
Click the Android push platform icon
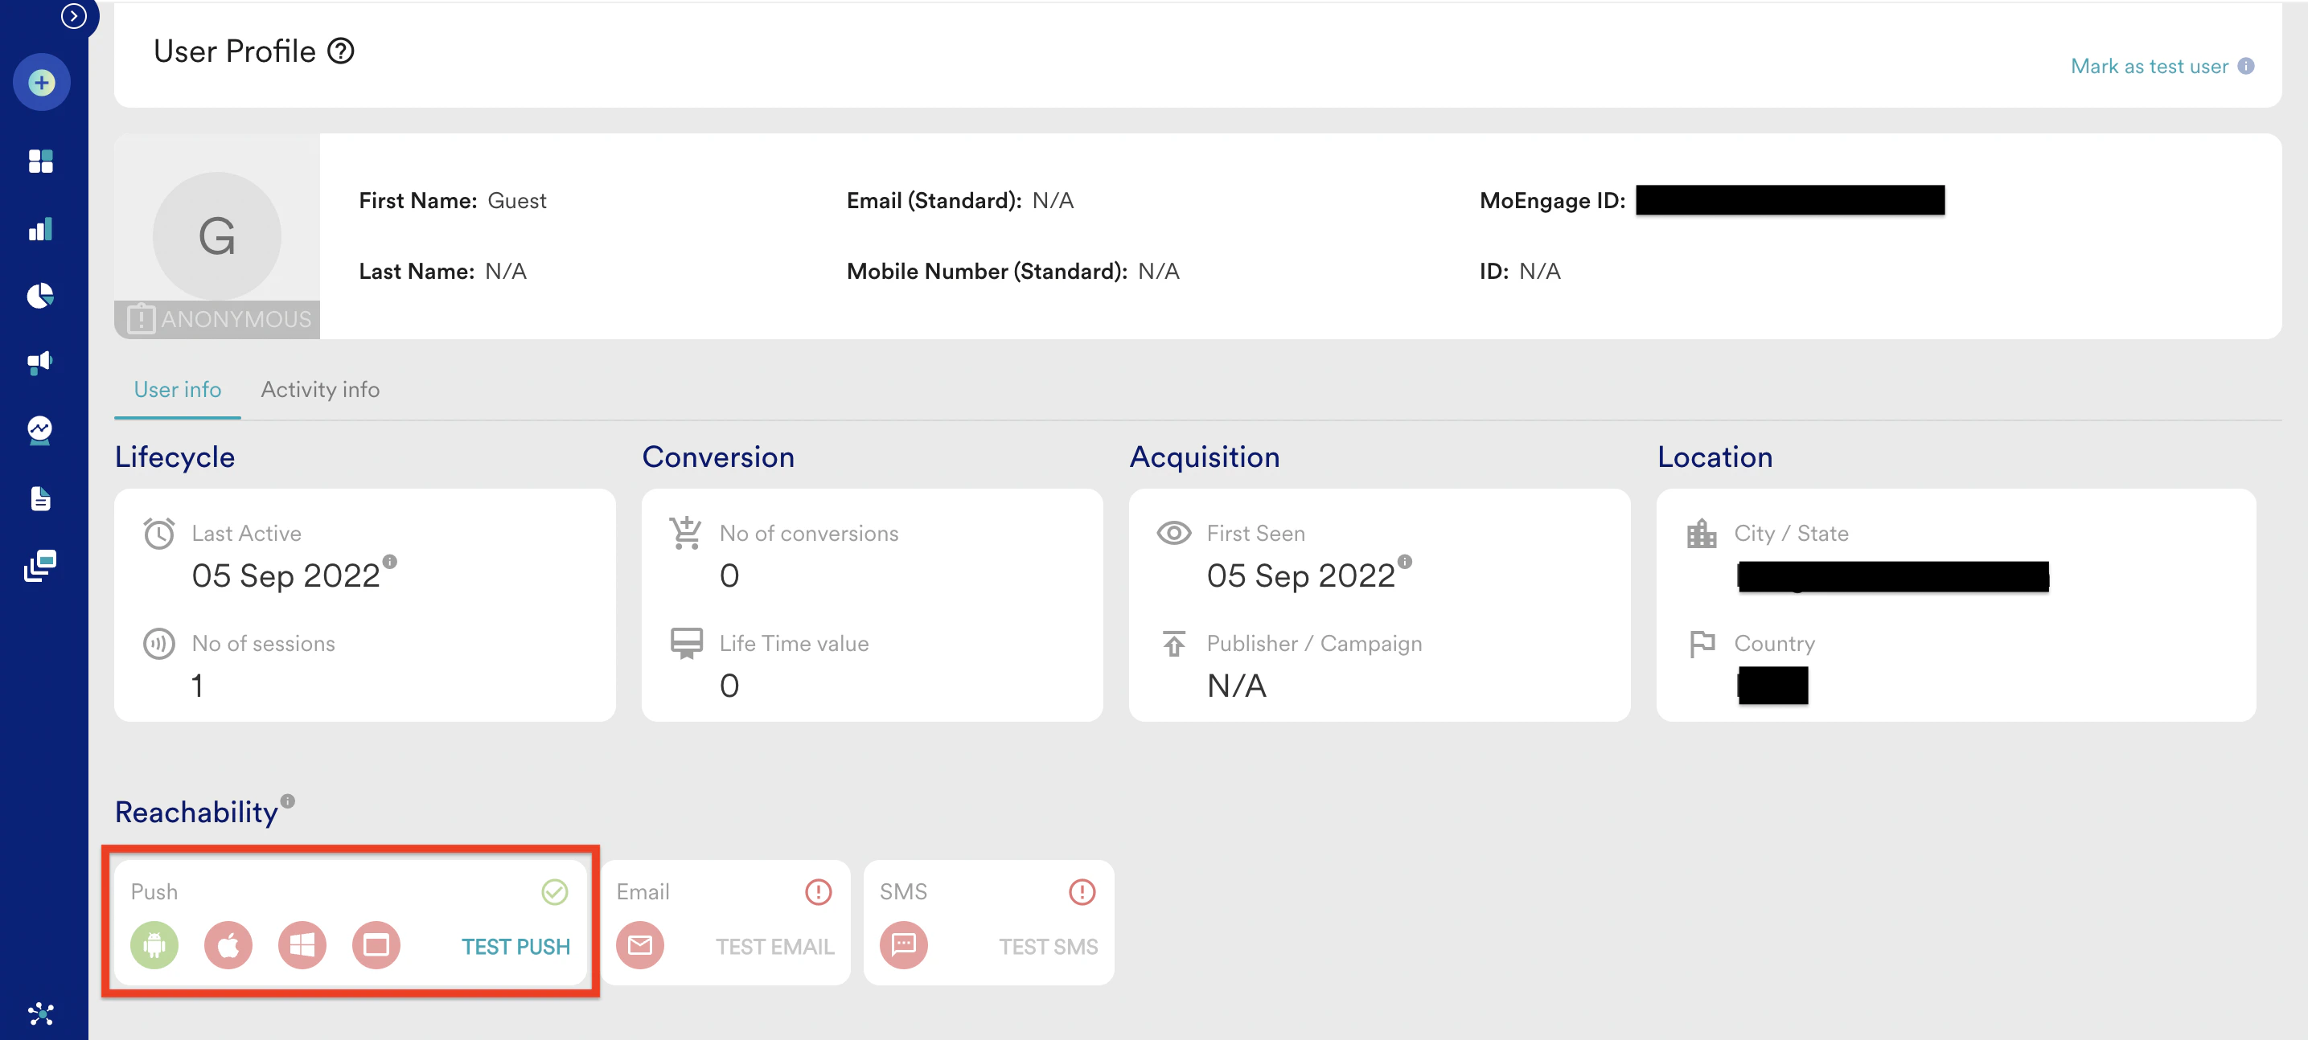click(154, 945)
